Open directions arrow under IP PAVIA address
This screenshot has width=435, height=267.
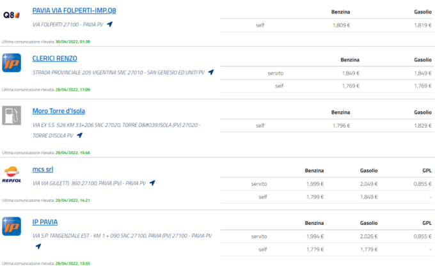point(38,246)
